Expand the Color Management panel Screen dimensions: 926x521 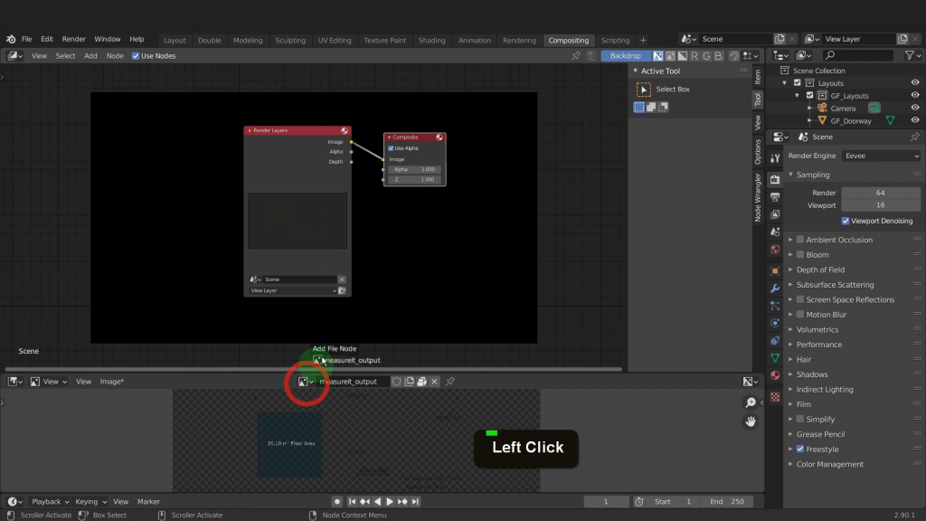coord(790,464)
